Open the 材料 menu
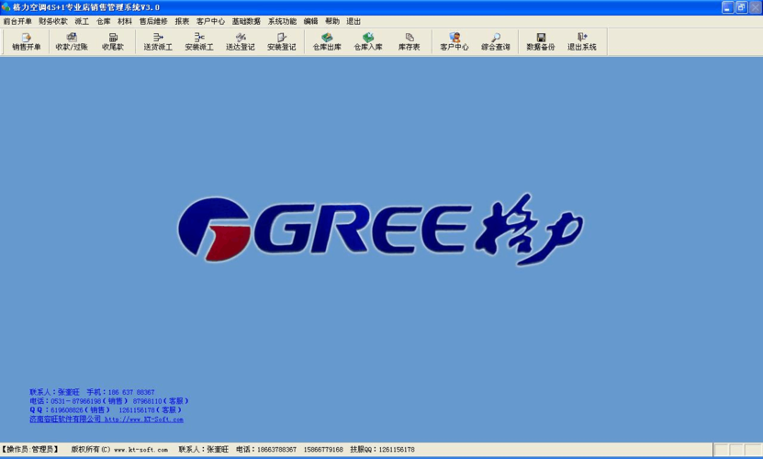 (125, 21)
